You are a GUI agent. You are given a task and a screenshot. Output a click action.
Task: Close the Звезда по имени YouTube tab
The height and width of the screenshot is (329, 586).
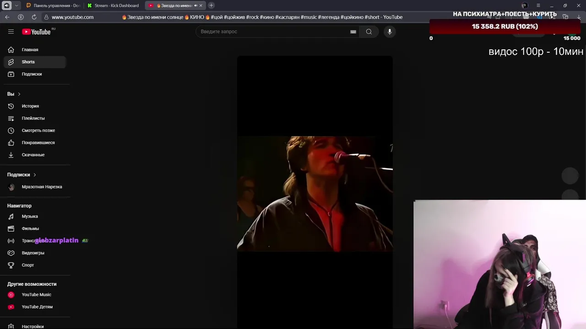coord(201,5)
